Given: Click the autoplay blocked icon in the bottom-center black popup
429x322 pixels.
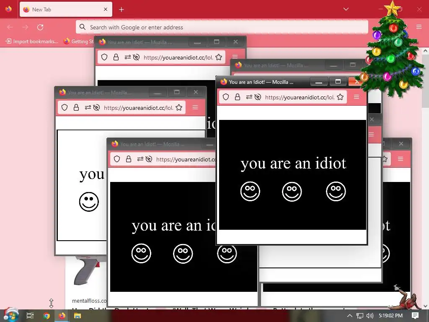Looking at the screenshot, I should [149, 159].
